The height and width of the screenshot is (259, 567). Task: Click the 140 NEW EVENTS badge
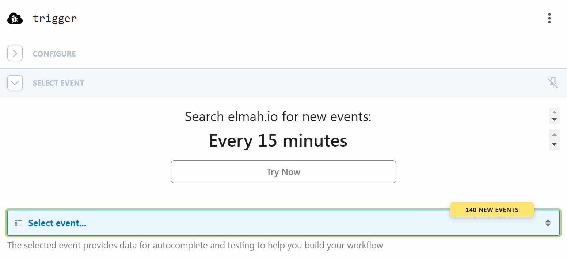click(492, 209)
